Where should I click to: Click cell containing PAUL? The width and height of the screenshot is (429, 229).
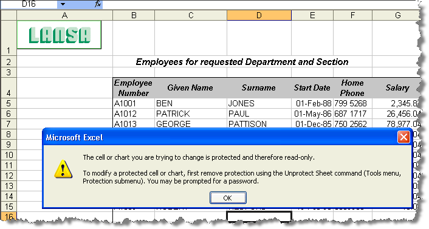coord(259,114)
